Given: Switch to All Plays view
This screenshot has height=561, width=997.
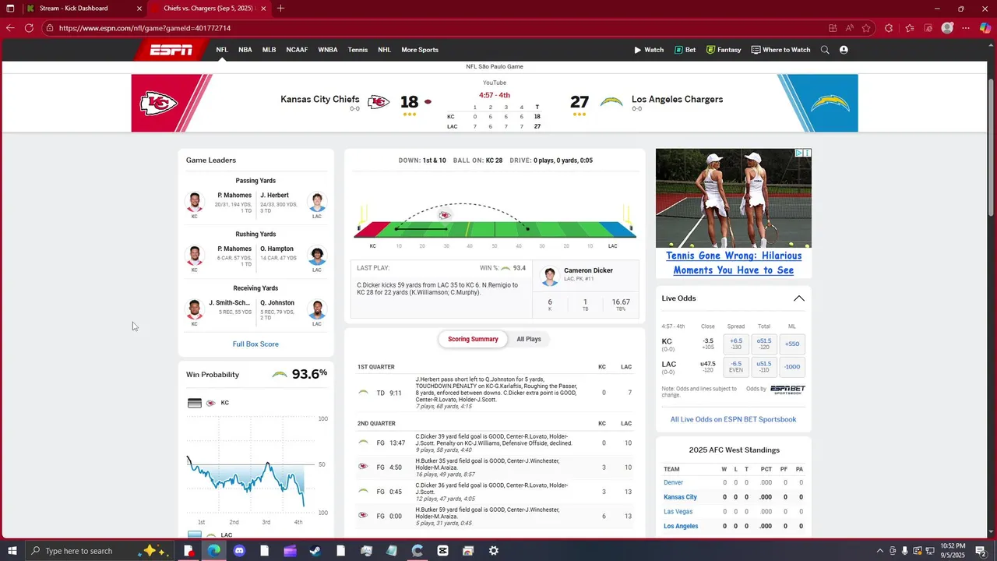Looking at the screenshot, I should 529,339.
